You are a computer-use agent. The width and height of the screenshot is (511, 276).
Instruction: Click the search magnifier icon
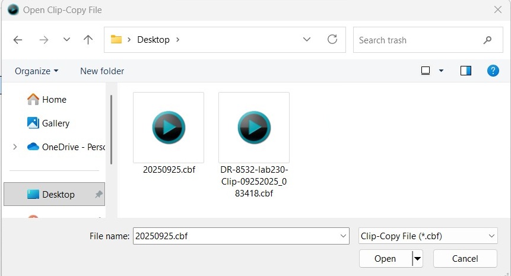487,40
